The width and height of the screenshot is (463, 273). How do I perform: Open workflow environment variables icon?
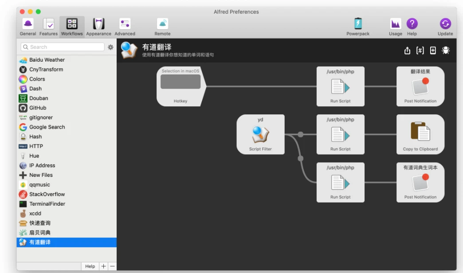[x=420, y=51]
